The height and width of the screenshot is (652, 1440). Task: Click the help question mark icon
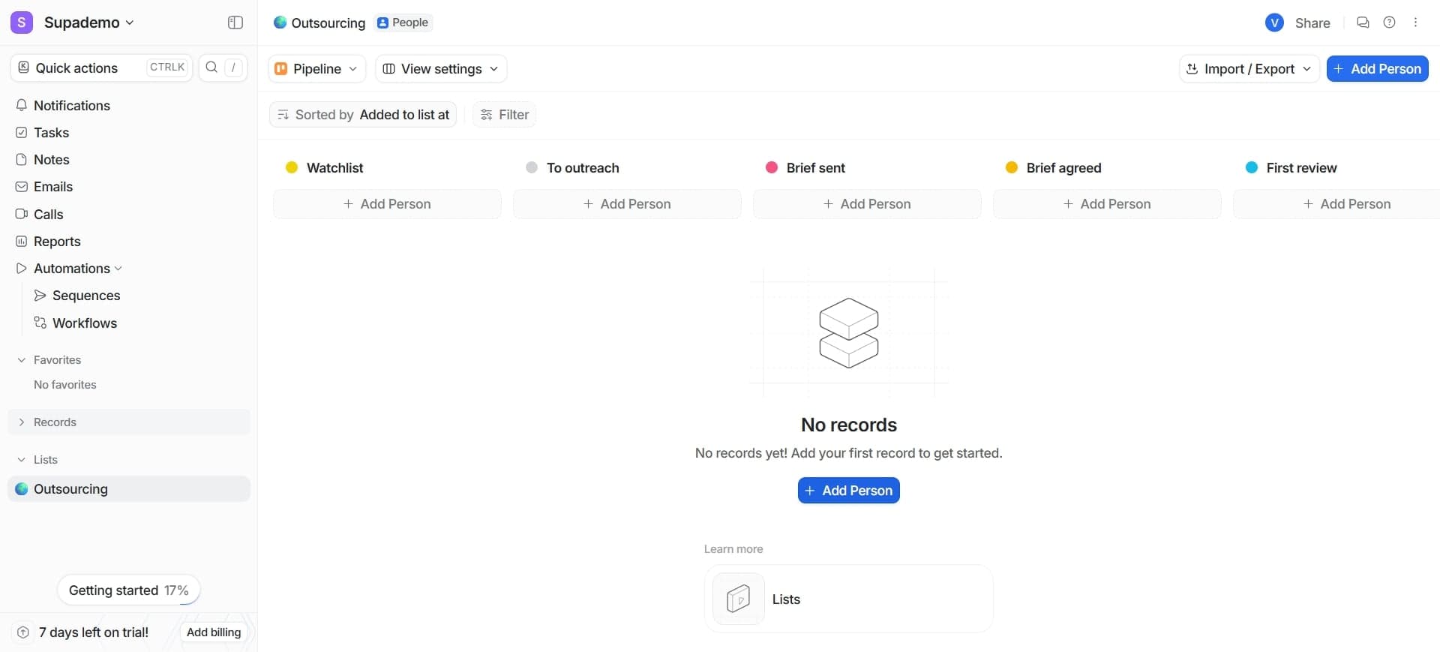(x=1389, y=23)
